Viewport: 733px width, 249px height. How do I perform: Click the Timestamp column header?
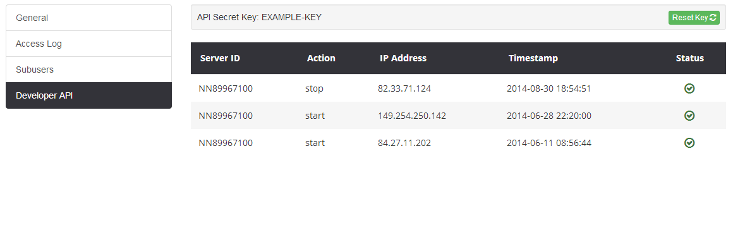[533, 58]
